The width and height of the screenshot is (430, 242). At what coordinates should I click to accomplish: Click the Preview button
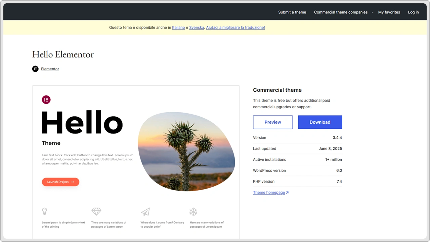(x=273, y=122)
